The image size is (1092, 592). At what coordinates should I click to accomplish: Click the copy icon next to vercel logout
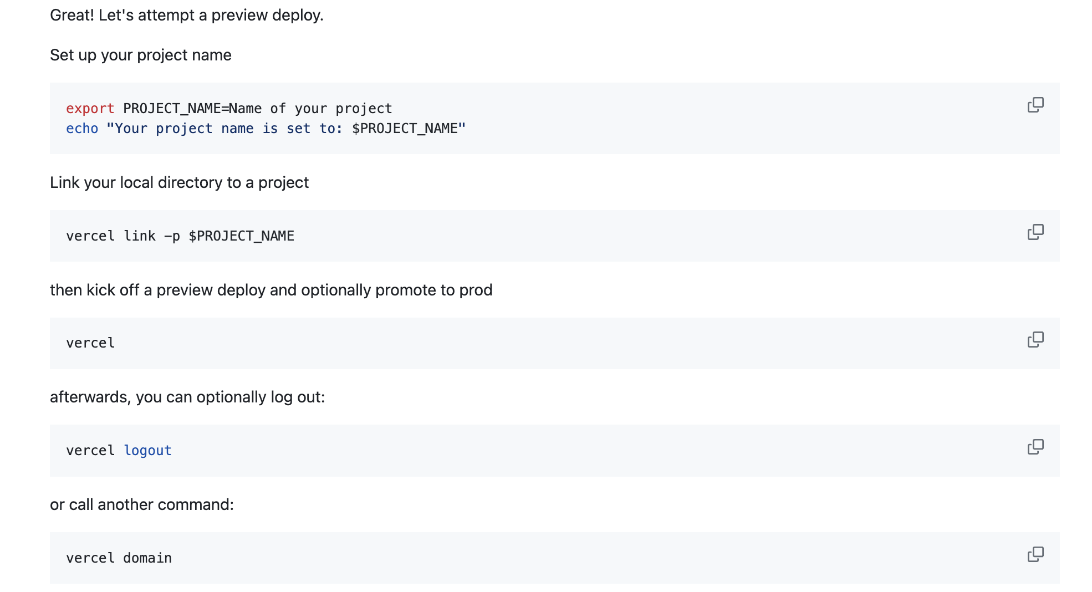pyautogui.click(x=1036, y=447)
